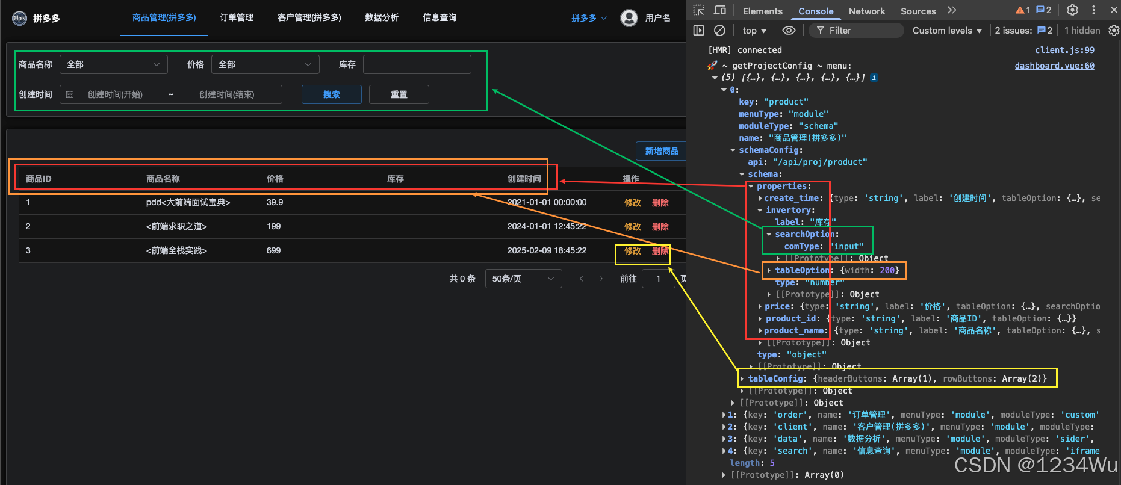Click the 库存 input field
The image size is (1121, 485).
417,64
